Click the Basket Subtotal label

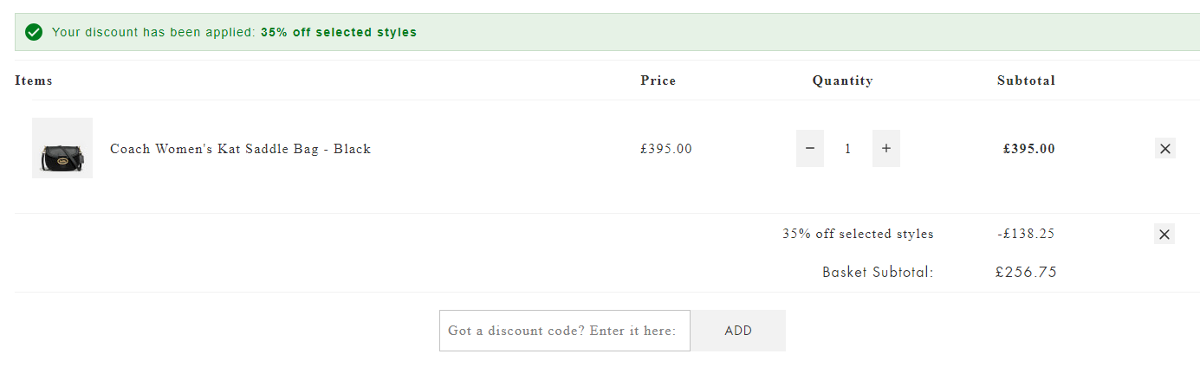(878, 273)
